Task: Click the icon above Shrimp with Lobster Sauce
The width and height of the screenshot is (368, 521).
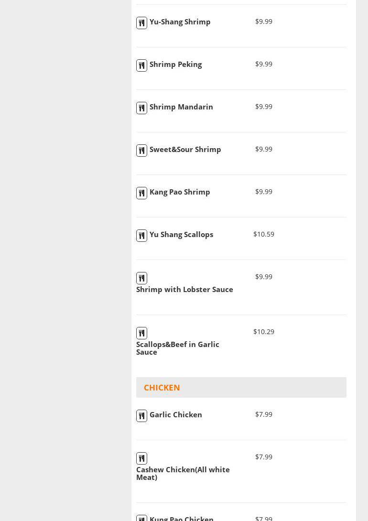Action: [141, 278]
